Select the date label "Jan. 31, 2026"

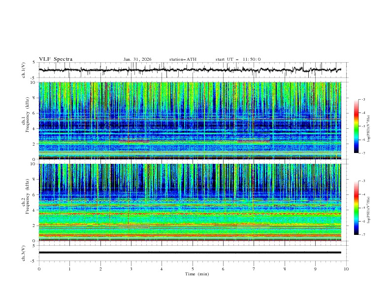click(x=137, y=59)
